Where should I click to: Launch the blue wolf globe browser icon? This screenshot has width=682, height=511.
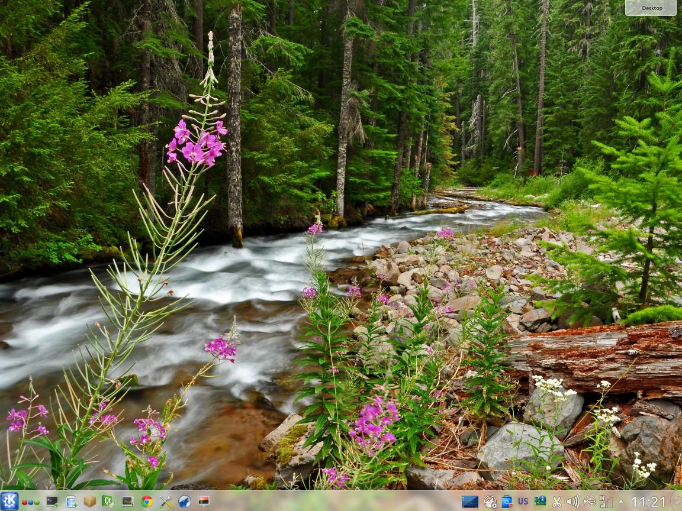(185, 502)
